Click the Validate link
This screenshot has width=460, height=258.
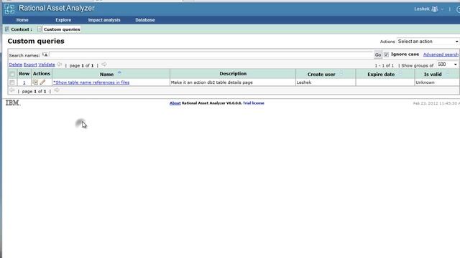click(x=47, y=64)
